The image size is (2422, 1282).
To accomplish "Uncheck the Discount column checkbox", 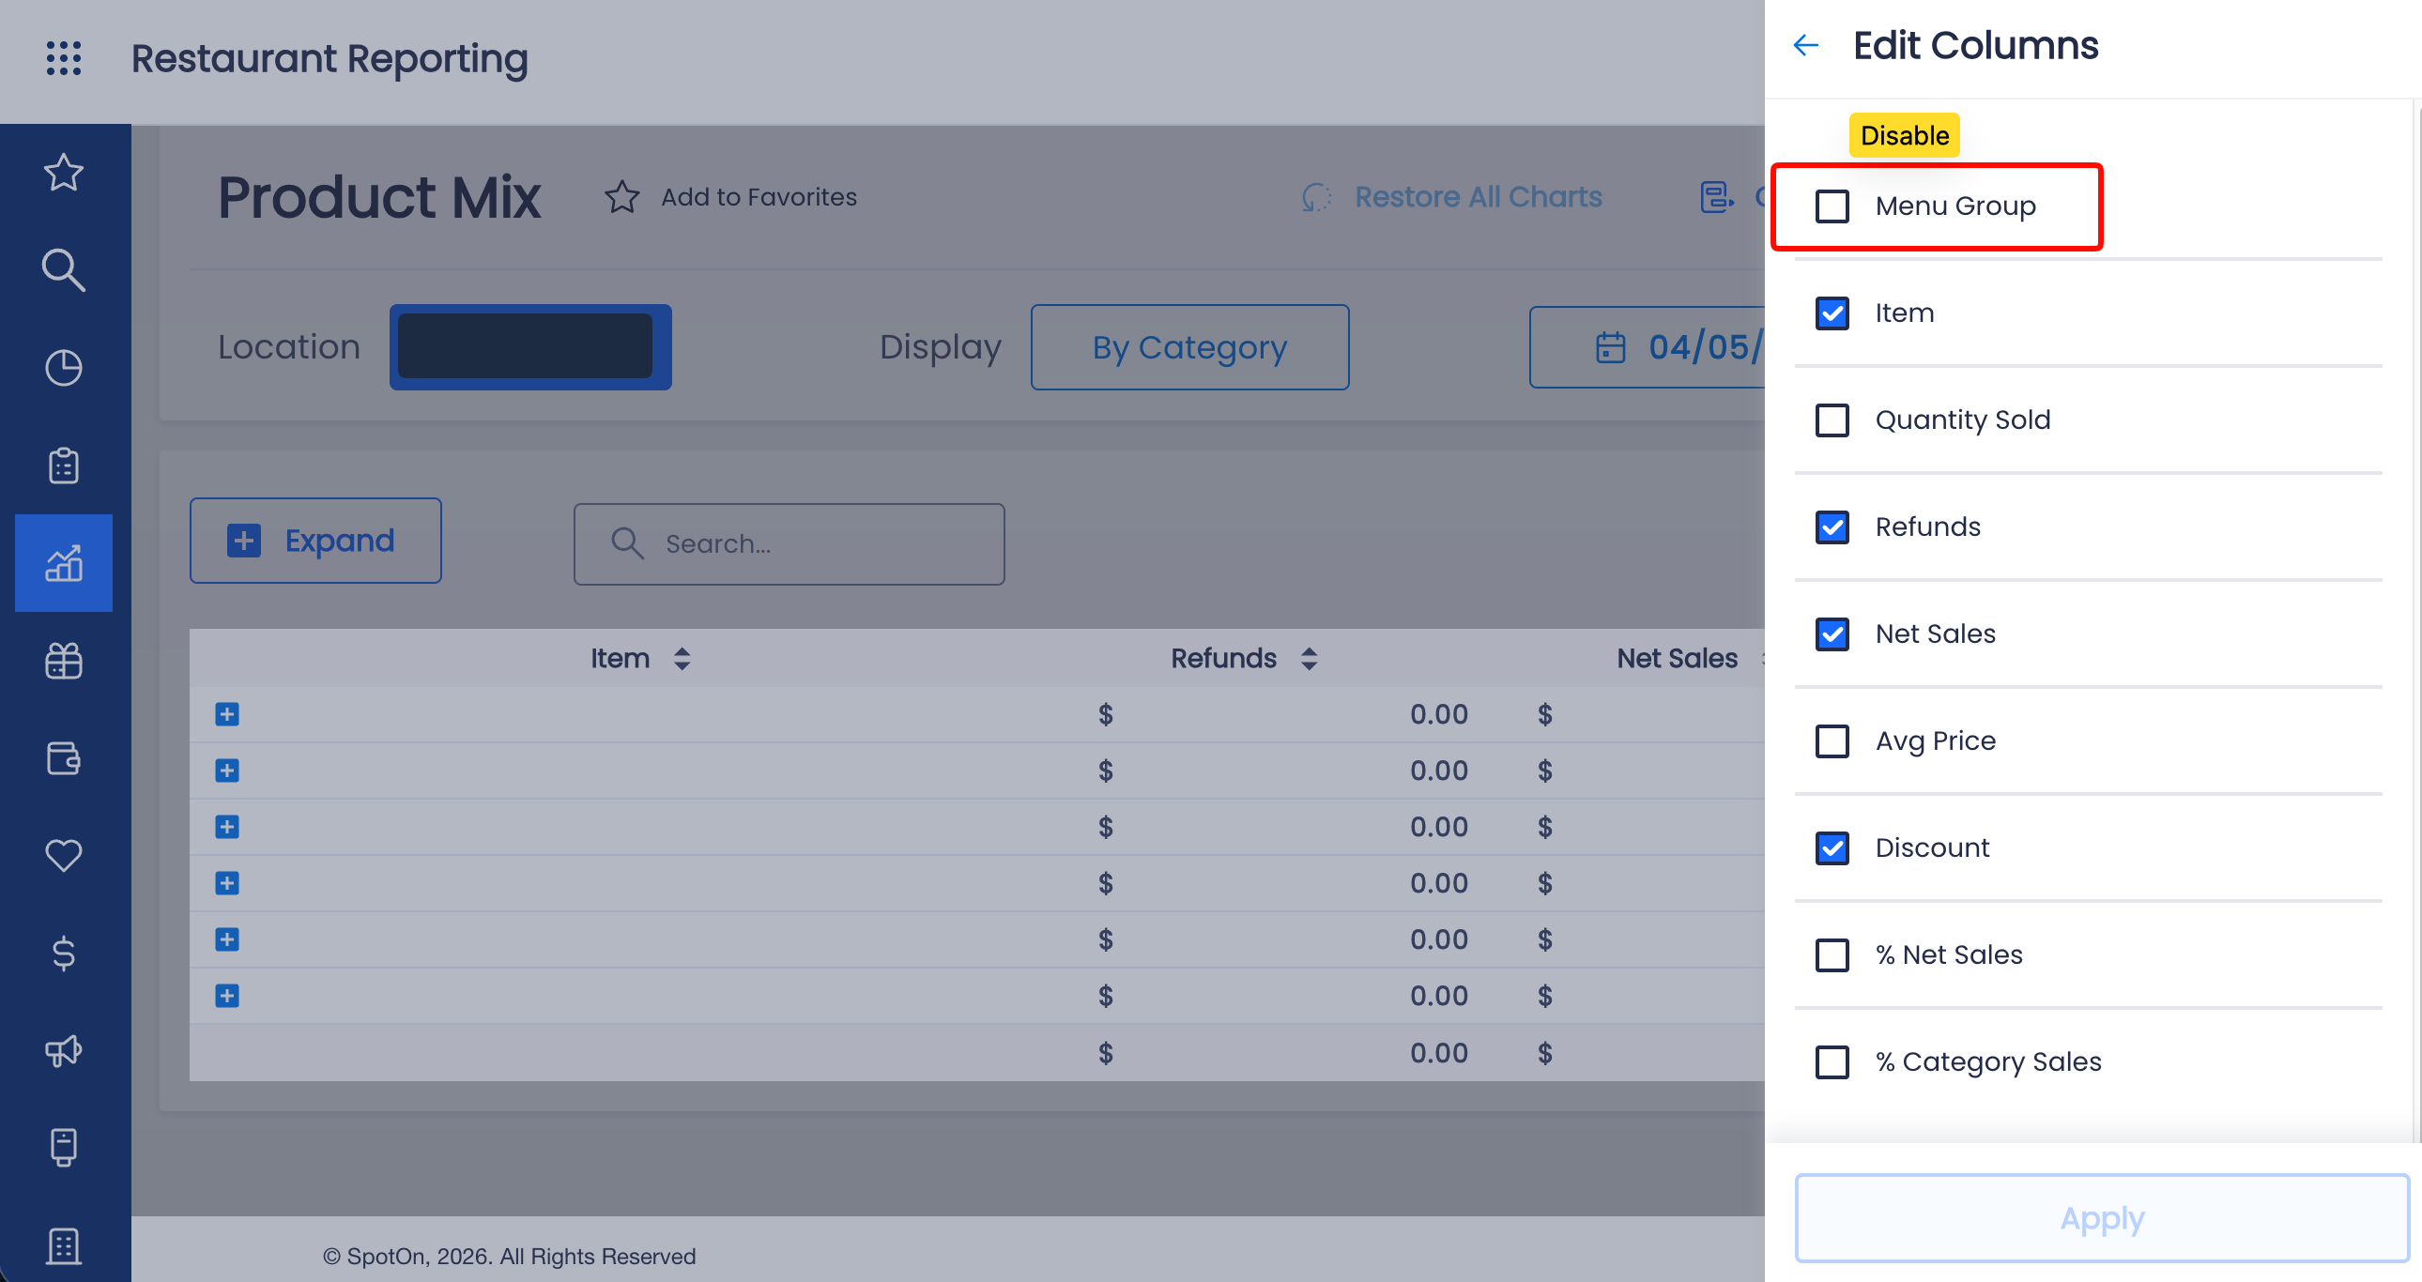I will point(1832,847).
